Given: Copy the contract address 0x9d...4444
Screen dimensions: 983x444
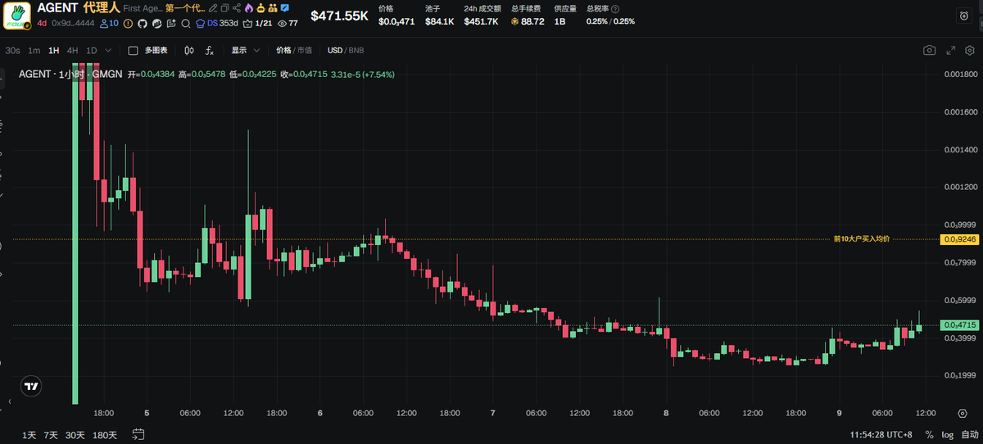Looking at the screenshot, I should coord(73,23).
